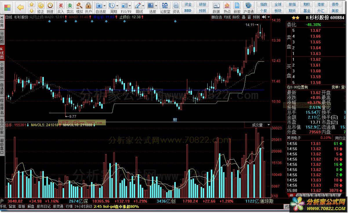Toggle the 窗 window option
Image resolution: width=348 pixels, height=213 pixels.
(249, 17)
